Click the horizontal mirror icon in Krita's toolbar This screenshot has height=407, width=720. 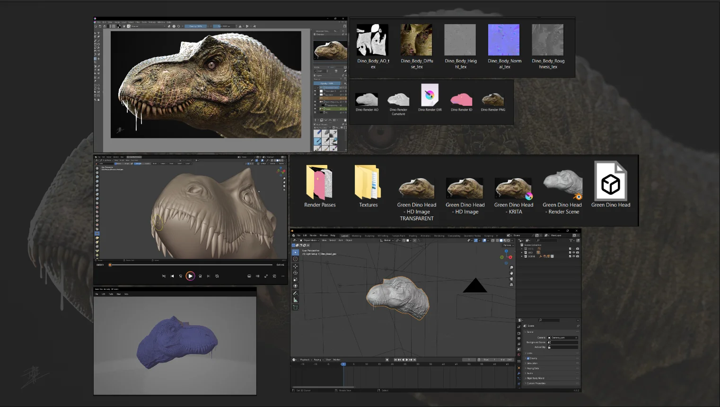pos(240,26)
